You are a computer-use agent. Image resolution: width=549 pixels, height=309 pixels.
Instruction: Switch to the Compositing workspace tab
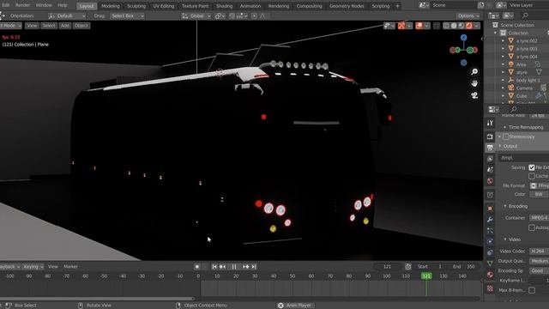point(309,6)
